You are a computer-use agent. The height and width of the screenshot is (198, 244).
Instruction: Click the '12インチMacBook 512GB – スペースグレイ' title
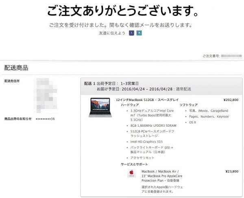point(147,100)
